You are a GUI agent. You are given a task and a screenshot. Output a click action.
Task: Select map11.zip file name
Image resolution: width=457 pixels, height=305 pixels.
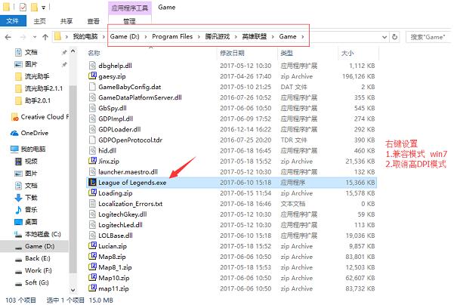point(113,288)
